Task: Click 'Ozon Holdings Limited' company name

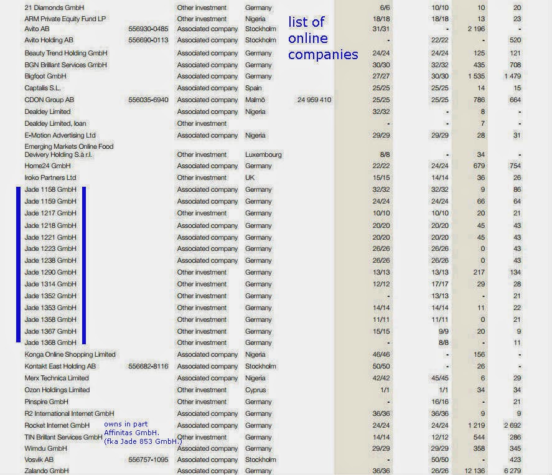Action: tap(57, 390)
